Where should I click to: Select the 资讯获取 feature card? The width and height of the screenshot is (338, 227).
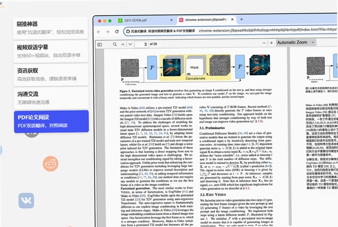51,75
